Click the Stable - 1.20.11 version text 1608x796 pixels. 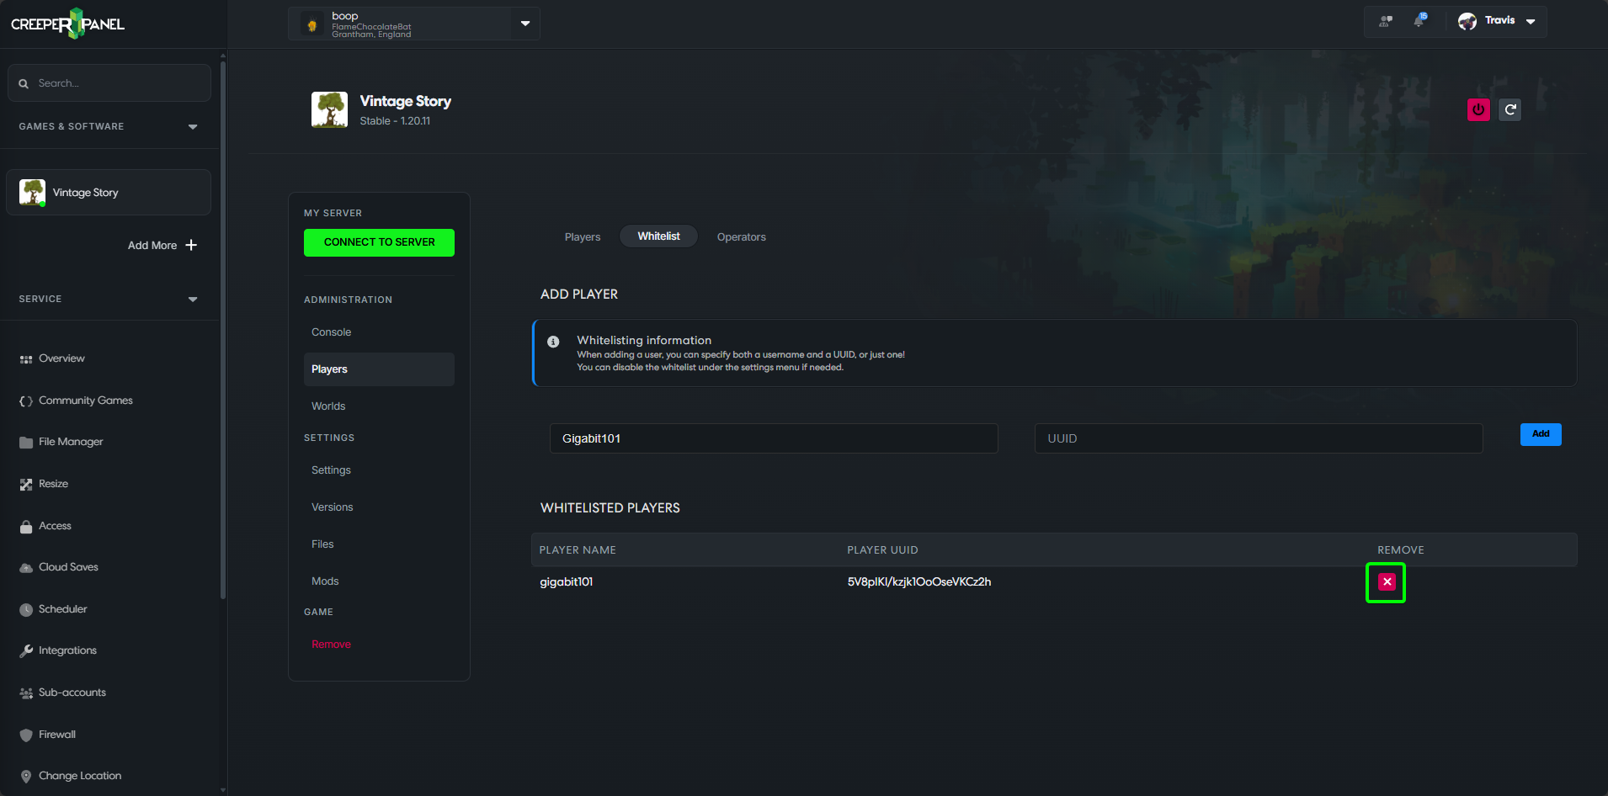(x=395, y=121)
